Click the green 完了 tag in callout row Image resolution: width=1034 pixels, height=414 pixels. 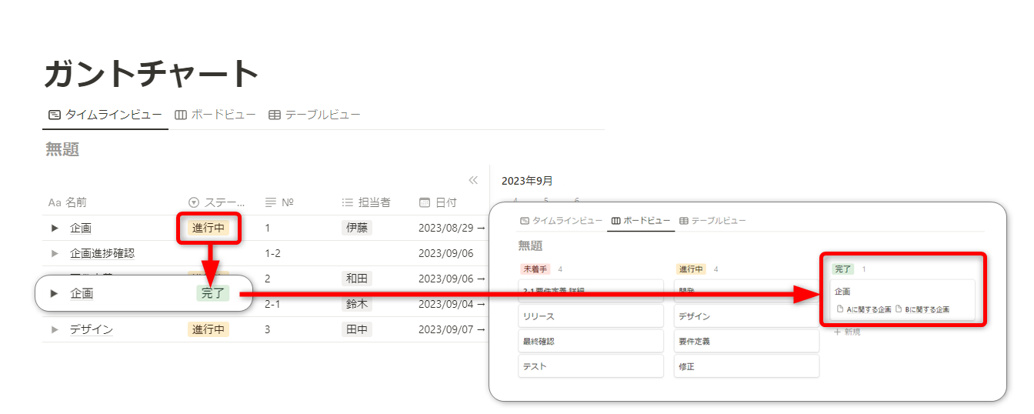[212, 293]
